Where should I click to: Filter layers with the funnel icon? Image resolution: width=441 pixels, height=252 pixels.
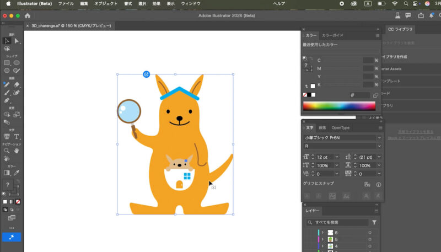click(x=374, y=222)
